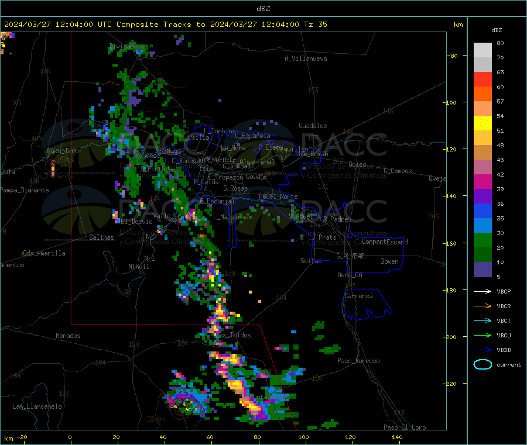Click the purple 5 dBZ color swatch

point(482,270)
